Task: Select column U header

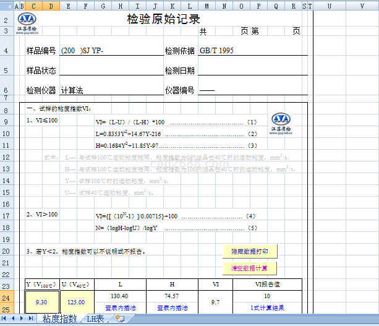Action: point(329,6)
